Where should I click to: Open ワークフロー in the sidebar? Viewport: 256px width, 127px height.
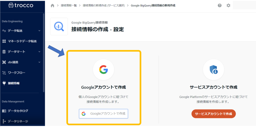point(16,73)
